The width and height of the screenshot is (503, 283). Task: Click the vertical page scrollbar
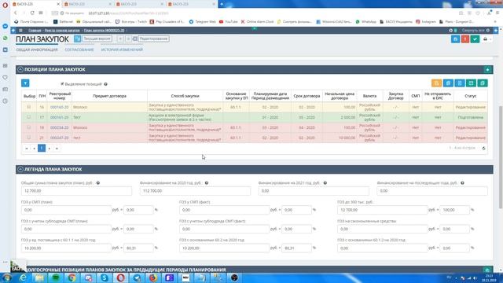[x=501, y=157]
